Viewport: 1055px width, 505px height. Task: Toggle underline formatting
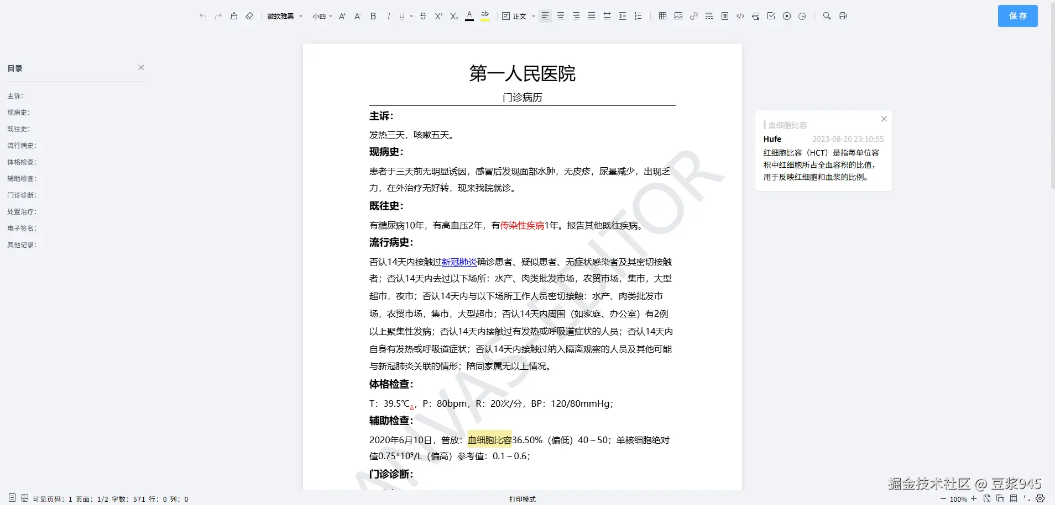point(402,17)
